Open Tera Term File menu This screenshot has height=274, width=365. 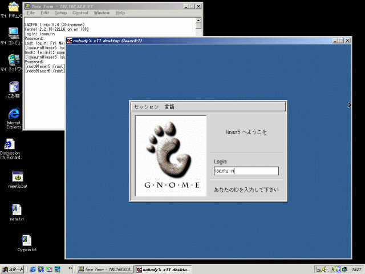coord(31,13)
